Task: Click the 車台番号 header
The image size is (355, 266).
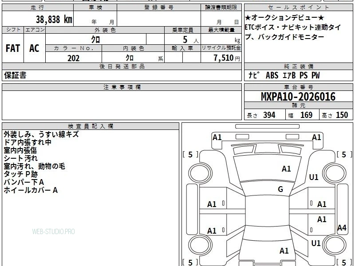Action: [299, 87]
